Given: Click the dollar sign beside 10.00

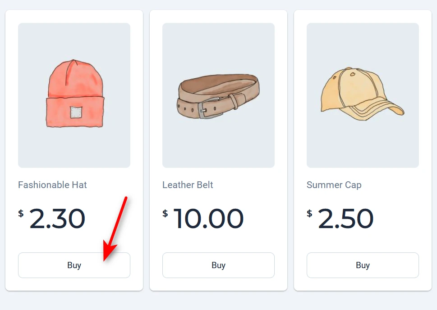Looking at the screenshot, I should click(x=165, y=213).
